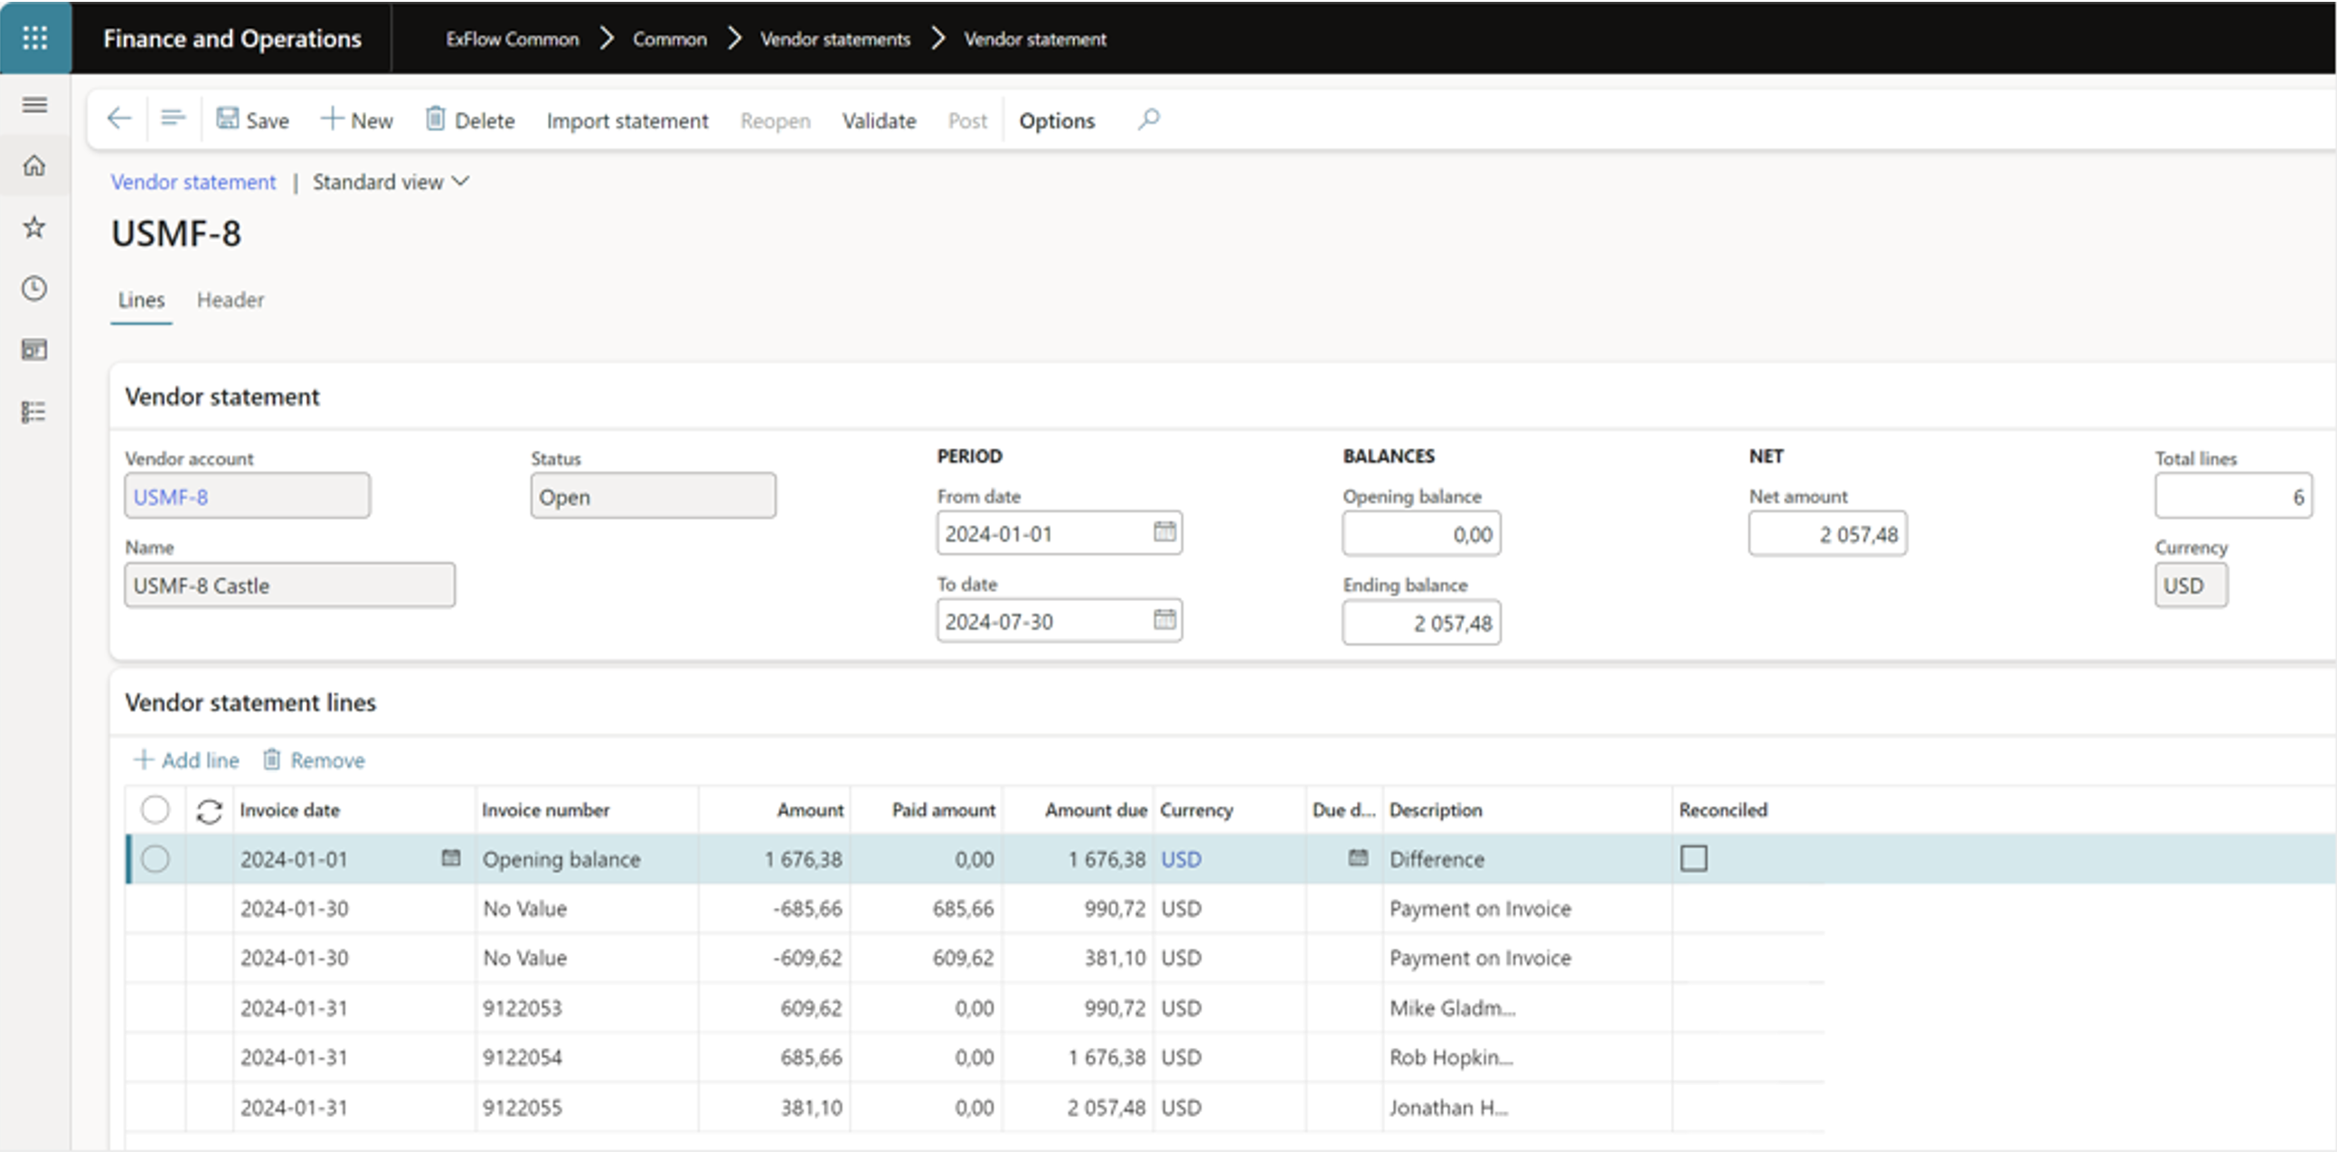
Task: Click Vendor statements in breadcrumb
Action: 834,39
